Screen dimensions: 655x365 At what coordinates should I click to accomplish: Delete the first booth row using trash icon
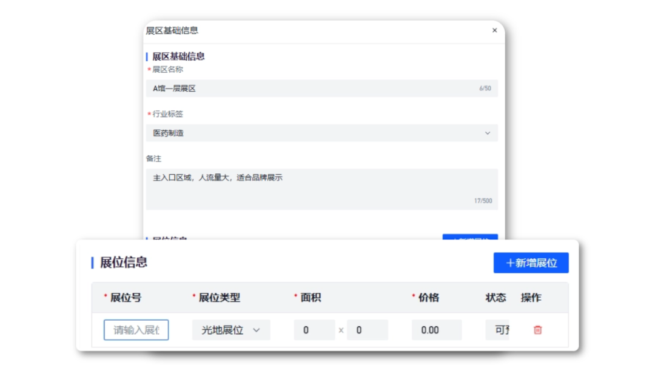[538, 330]
